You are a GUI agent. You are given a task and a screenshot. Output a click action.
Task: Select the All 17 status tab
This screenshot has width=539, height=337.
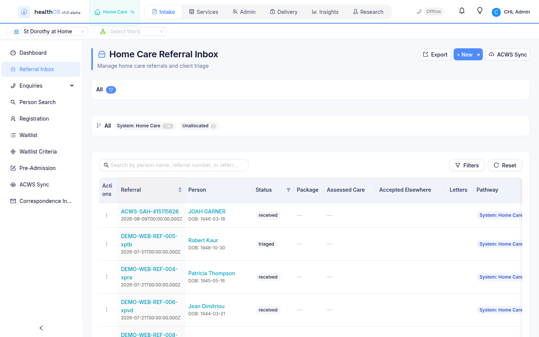coord(106,89)
